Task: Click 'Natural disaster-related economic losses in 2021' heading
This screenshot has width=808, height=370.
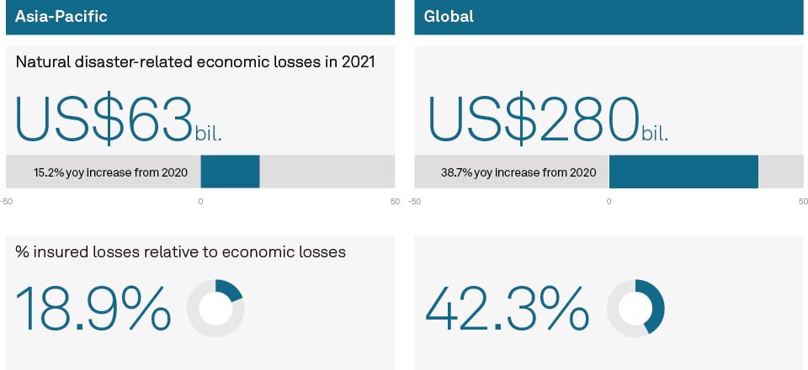Action: (x=195, y=62)
